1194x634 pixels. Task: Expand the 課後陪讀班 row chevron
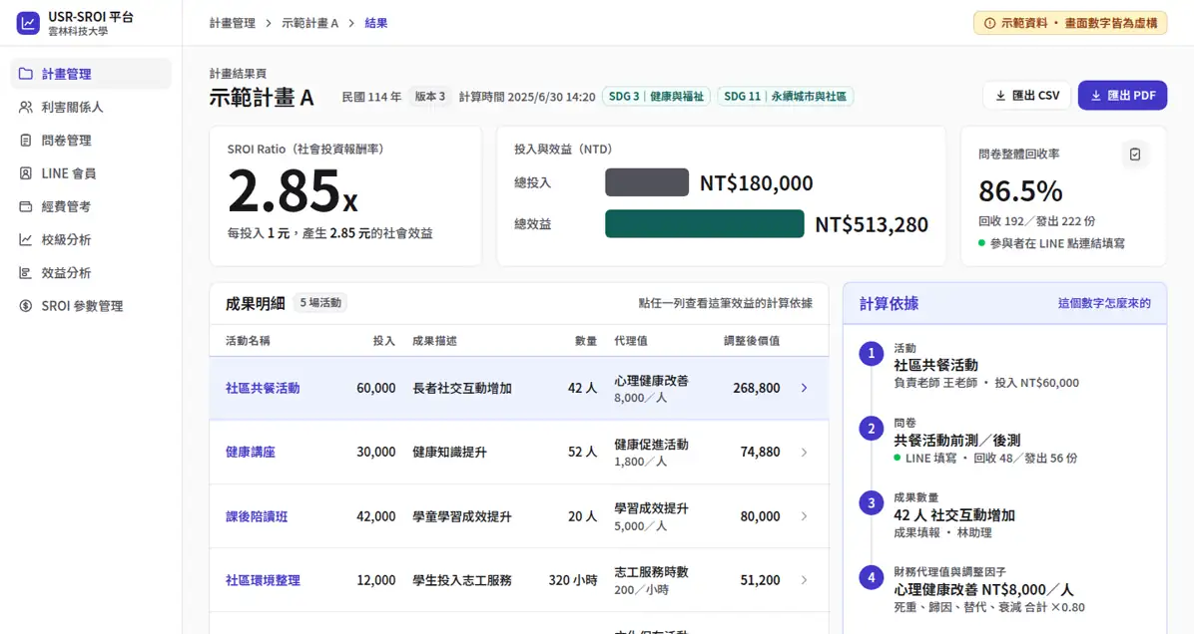click(804, 516)
